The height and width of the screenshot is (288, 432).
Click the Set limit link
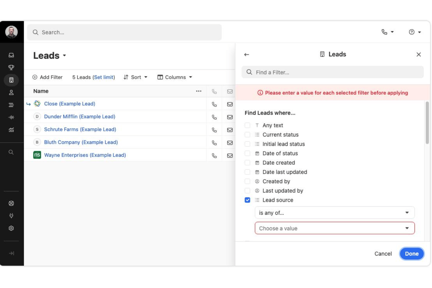point(104,77)
